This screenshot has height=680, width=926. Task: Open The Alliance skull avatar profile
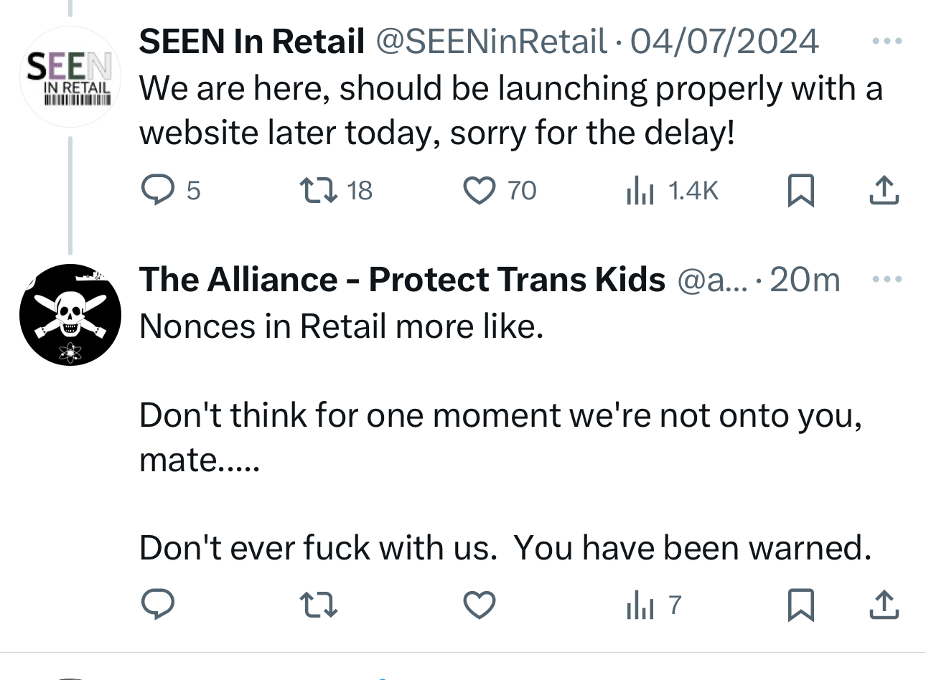[70, 314]
